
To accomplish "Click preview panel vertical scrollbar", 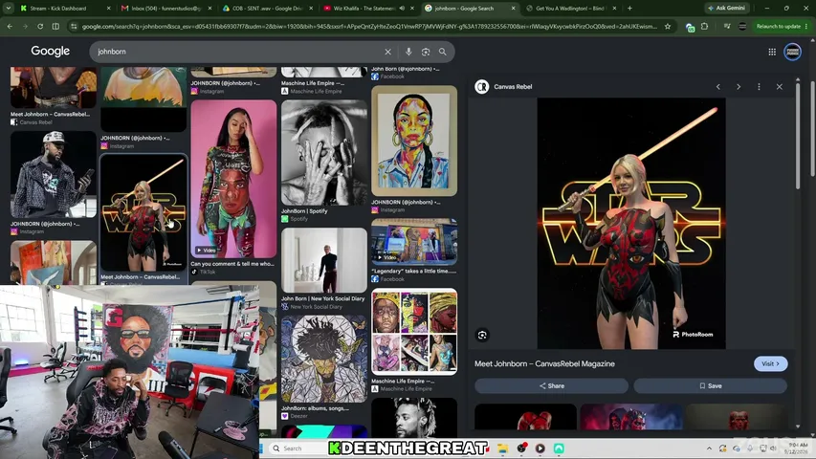I will 798,135.
